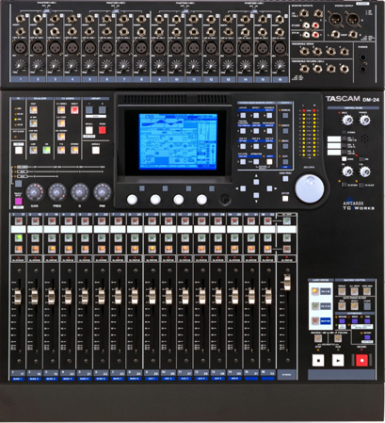Touch the upper PHONES jack
This screenshot has width=385, height=423.
tap(362, 58)
